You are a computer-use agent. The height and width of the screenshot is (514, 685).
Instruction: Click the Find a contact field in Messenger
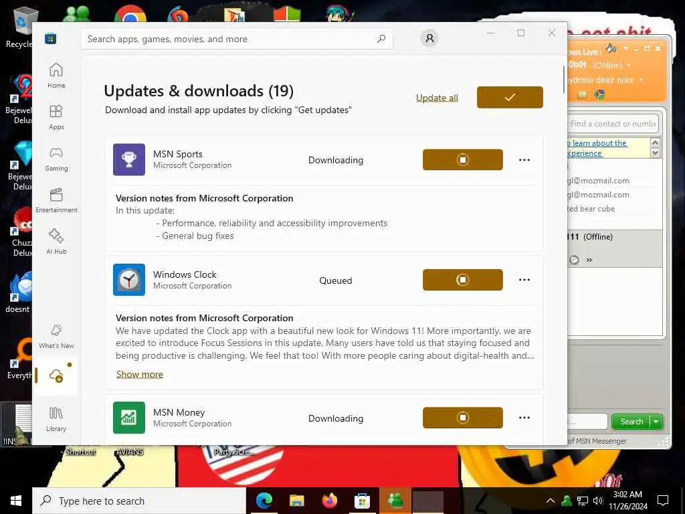pyautogui.click(x=613, y=124)
